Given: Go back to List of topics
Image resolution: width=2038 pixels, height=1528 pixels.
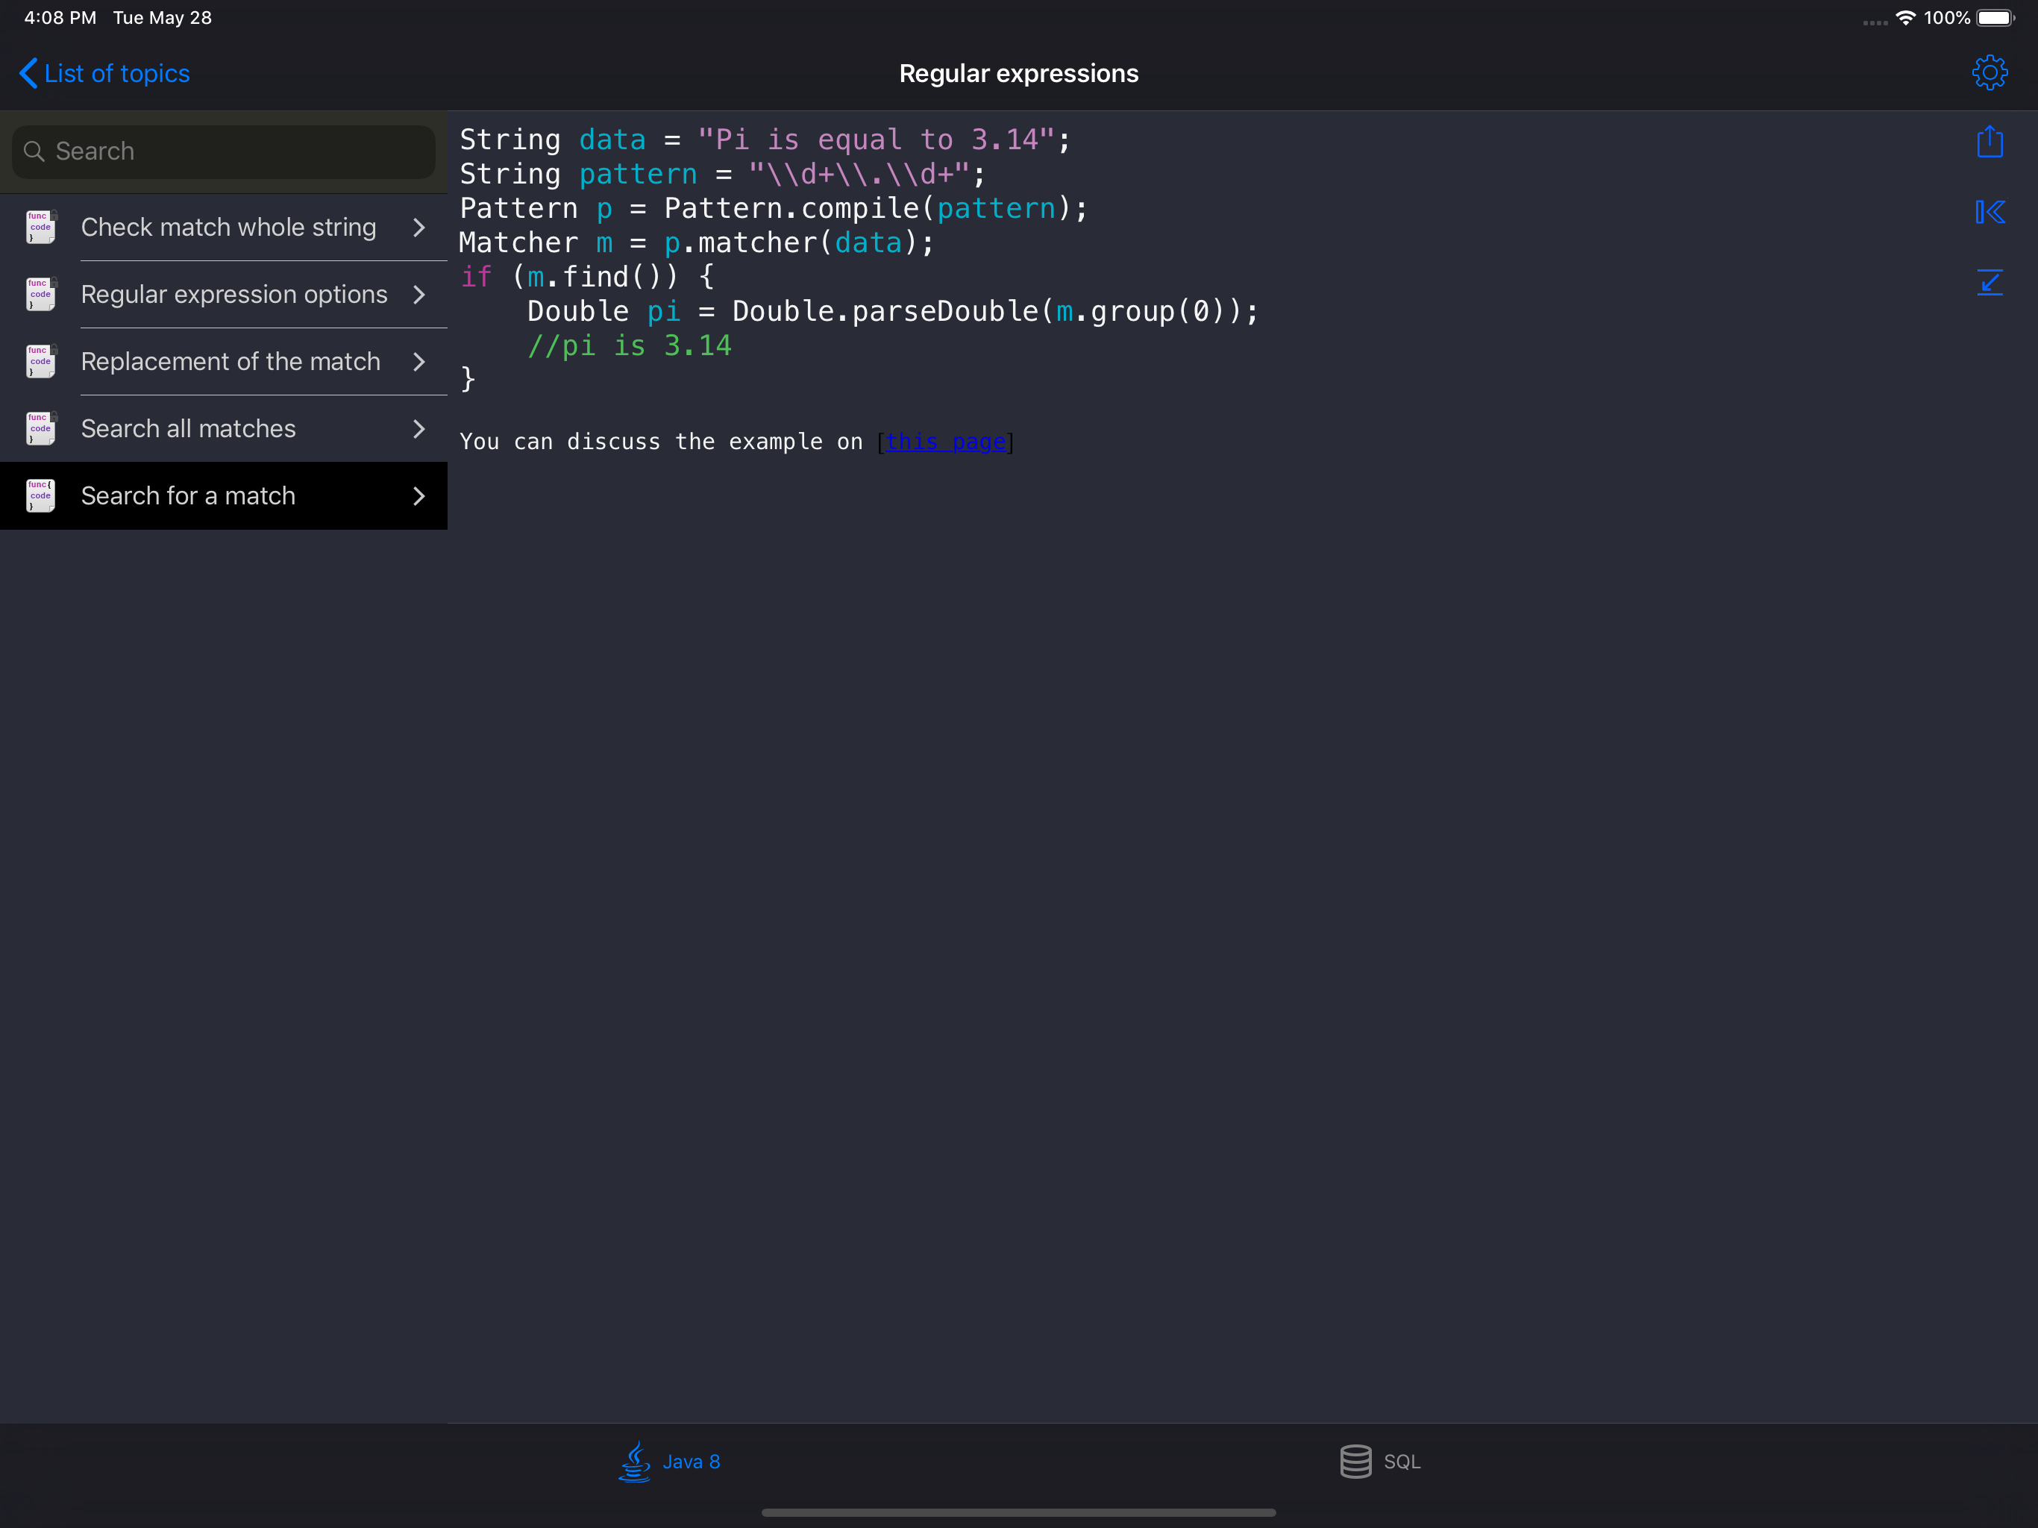Looking at the screenshot, I should point(116,74).
